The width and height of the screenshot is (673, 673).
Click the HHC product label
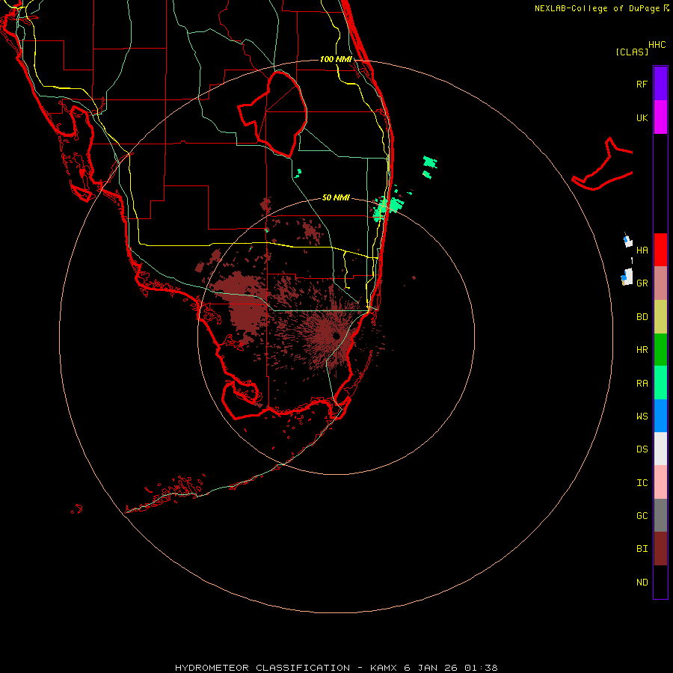click(657, 45)
